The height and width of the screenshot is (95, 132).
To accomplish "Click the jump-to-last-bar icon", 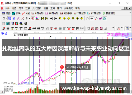I will click(x=47, y=18).
